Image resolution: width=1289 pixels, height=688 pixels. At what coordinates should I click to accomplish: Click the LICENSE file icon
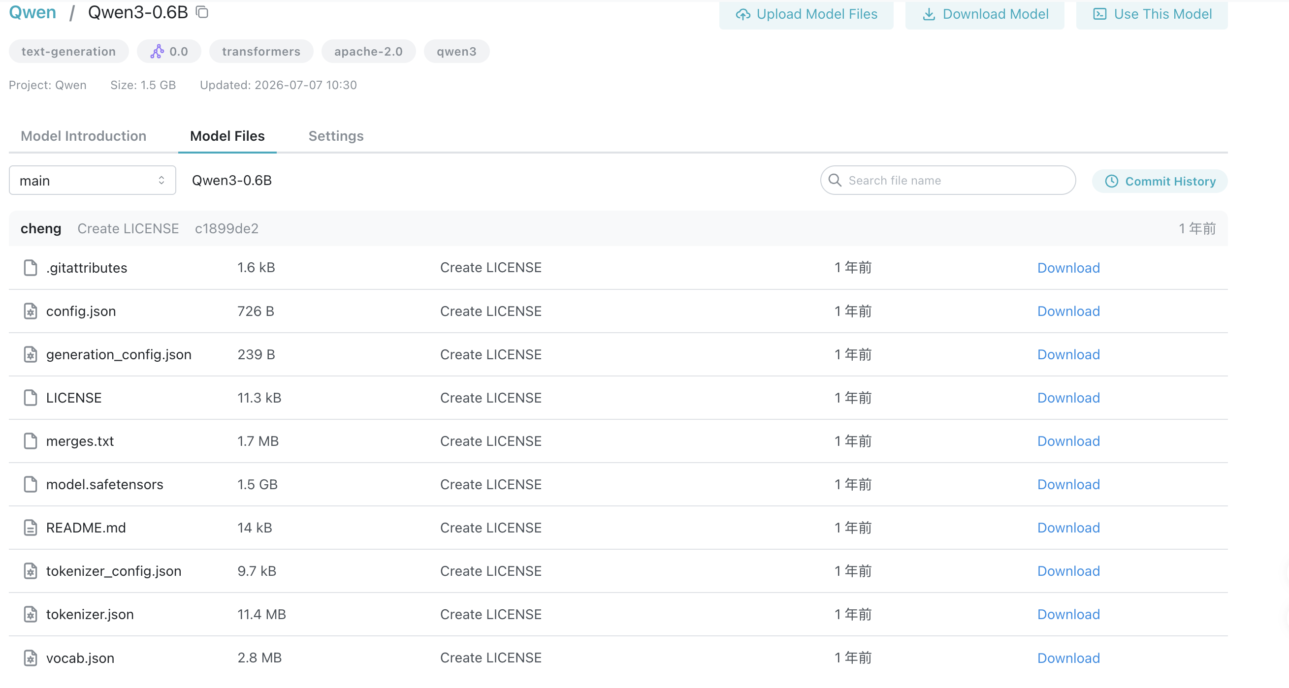point(31,398)
